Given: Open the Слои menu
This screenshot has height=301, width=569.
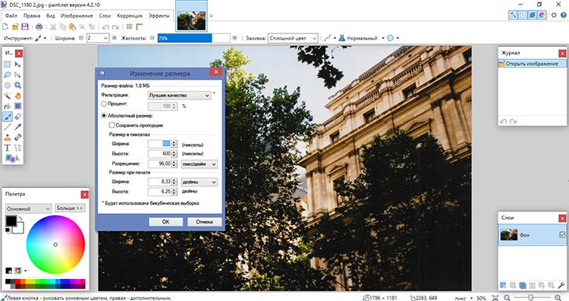Looking at the screenshot, I should [x=105, y=16].
